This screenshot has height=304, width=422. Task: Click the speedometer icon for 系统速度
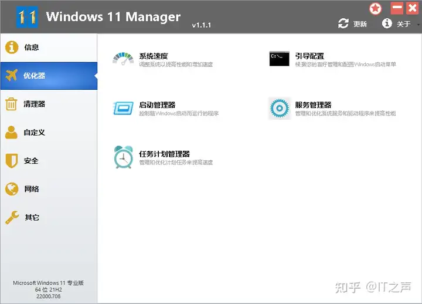(123, 59)
